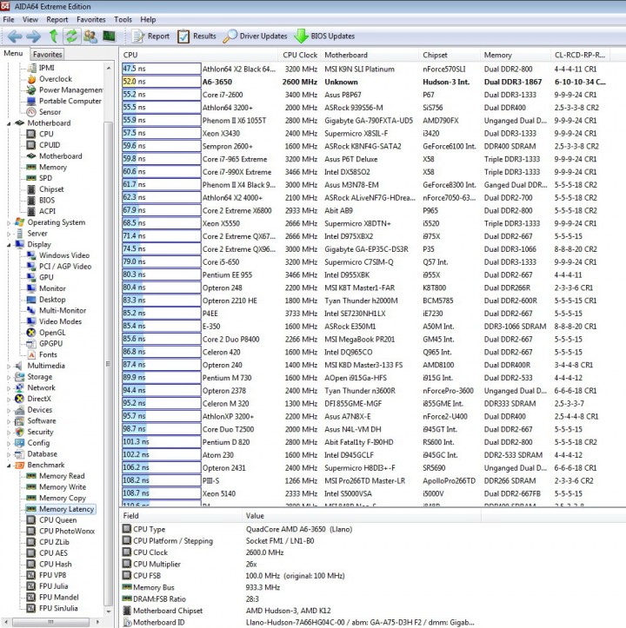The width and height of the screenshot is (626, 628).
Task: Select the Xeon X5550 result row
Action: [x=365, y=223]
